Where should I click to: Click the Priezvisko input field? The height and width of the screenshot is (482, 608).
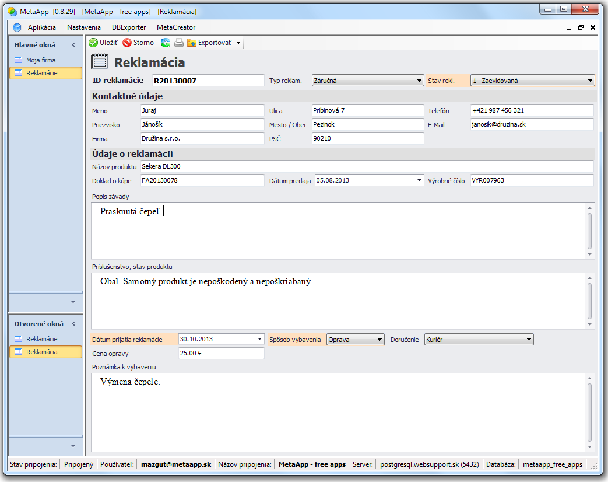pyautogui.click(x=202, y=124)
